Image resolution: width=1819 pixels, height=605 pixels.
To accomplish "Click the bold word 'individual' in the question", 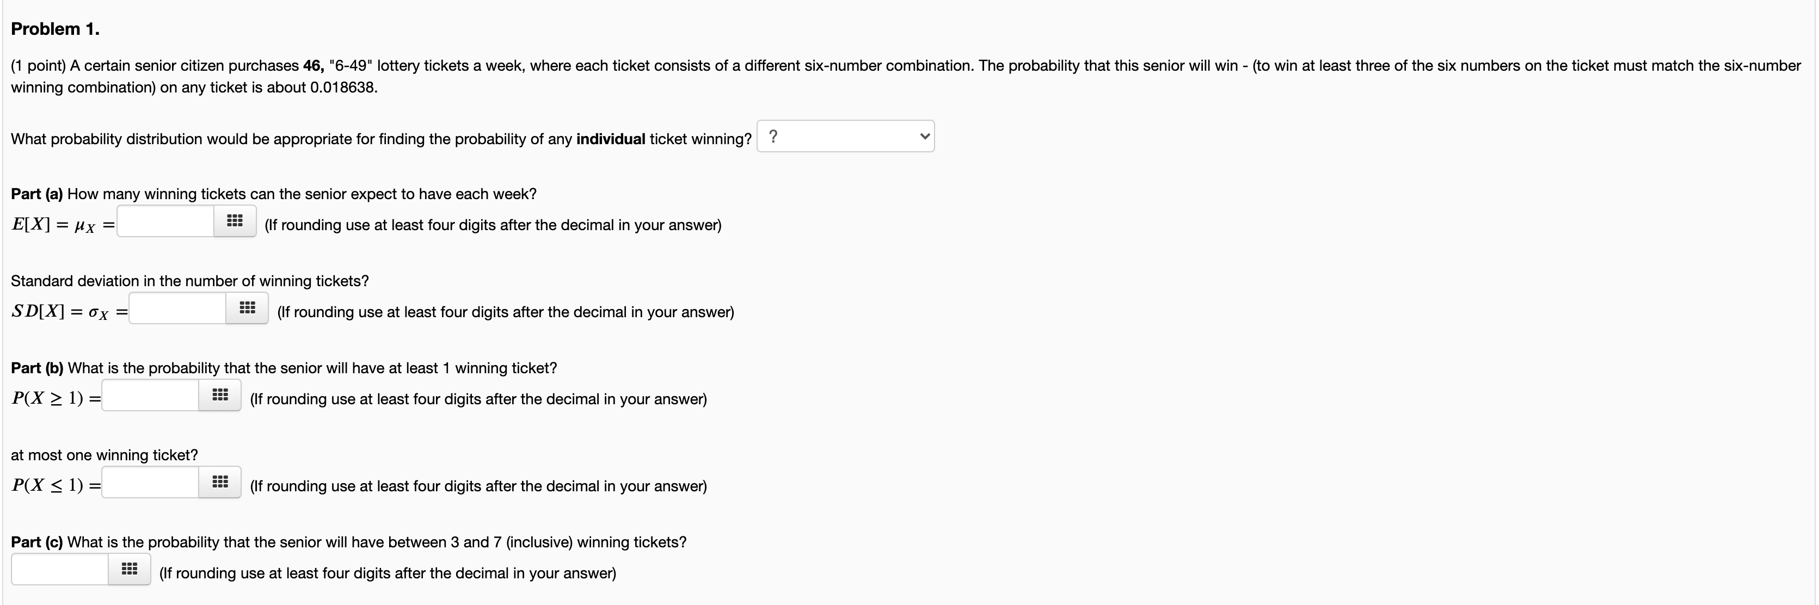I will (611, 139).
